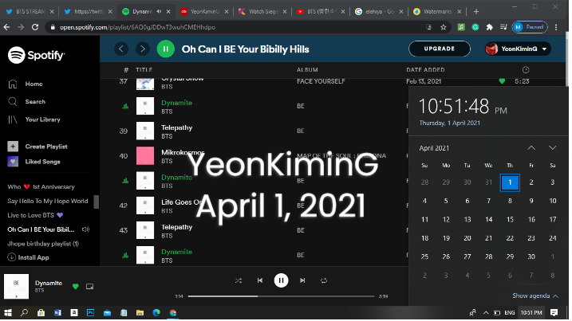Switch to the BTS STREAM Twitter tab

pos(30,12)
